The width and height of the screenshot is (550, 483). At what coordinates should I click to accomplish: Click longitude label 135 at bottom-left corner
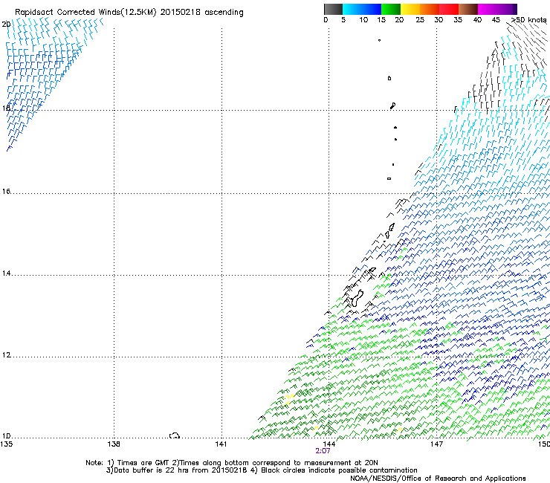[x=6, y=444]
